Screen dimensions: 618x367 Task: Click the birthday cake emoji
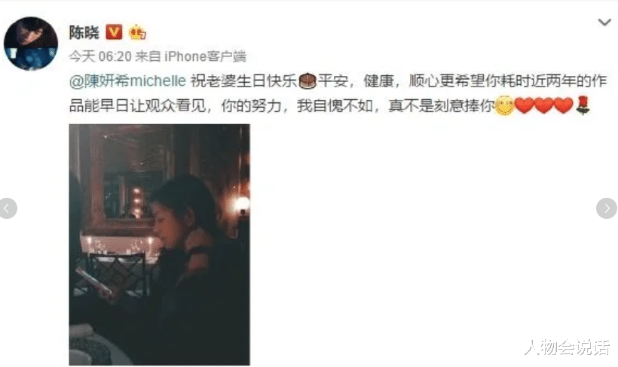click(x=307, y=81)
